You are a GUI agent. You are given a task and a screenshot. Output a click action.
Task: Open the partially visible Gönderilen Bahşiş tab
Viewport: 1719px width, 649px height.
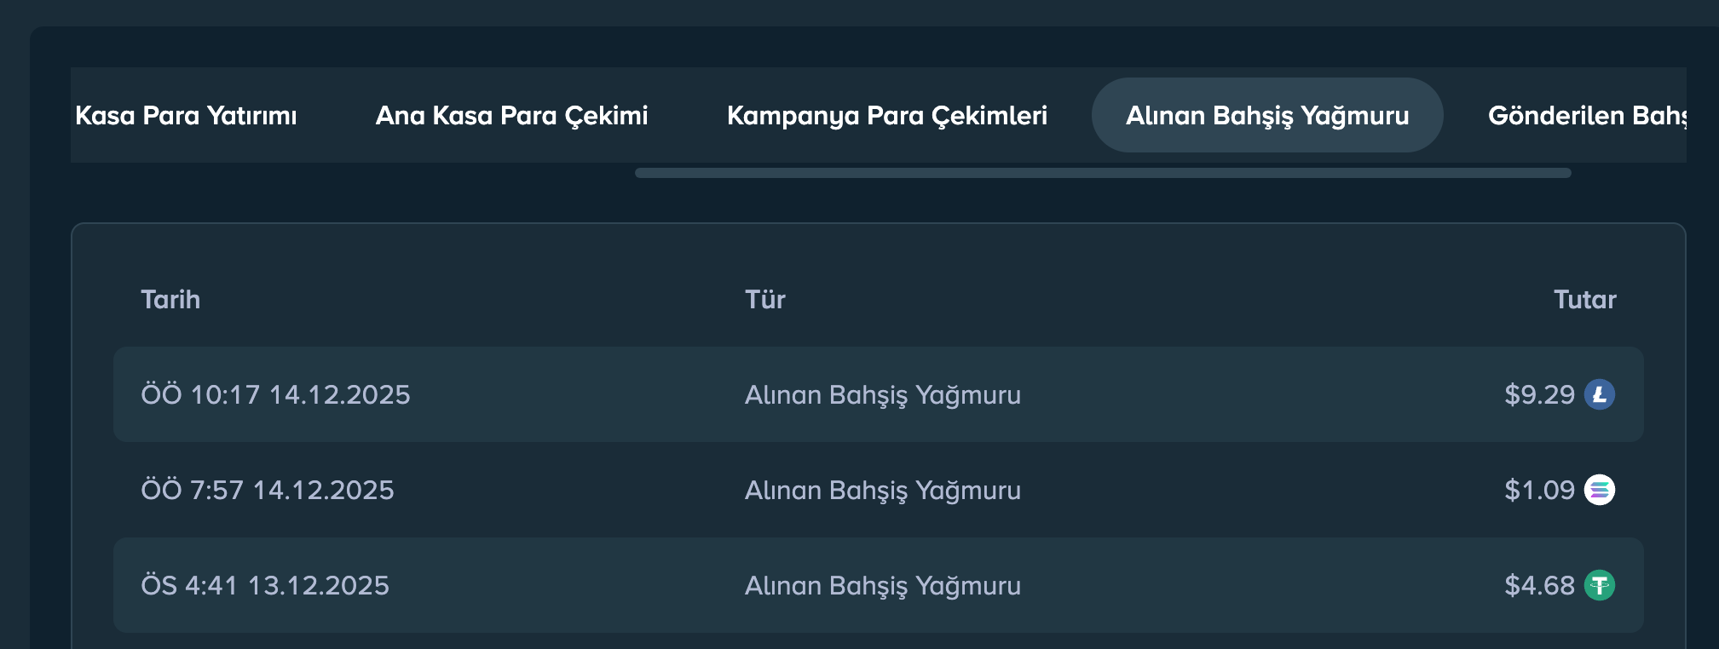1586,115
